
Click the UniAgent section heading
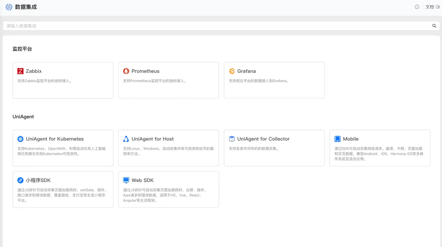tap(23, 117)
